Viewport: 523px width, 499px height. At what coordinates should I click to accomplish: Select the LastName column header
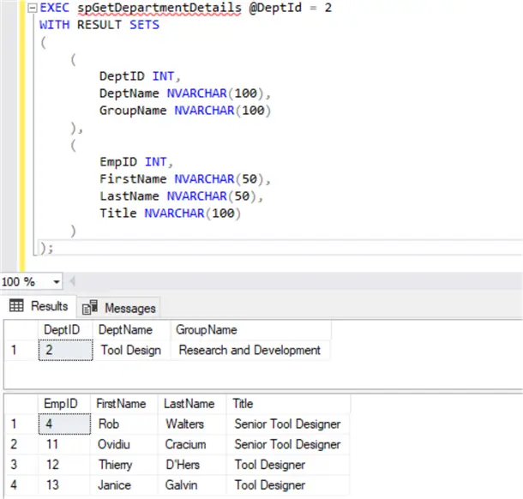point(189,404)
